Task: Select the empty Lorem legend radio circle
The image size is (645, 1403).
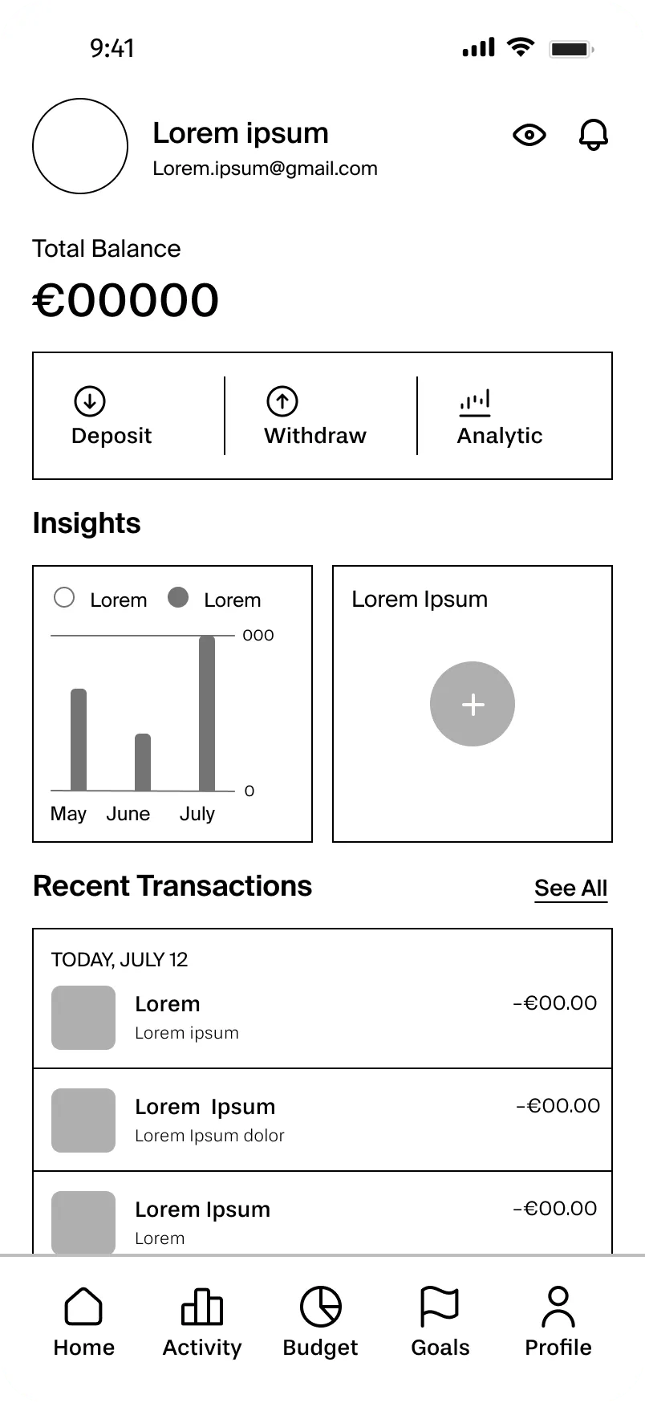Action: (64, 597)
